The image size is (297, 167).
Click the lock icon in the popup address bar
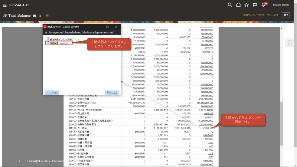coord(46,33)
